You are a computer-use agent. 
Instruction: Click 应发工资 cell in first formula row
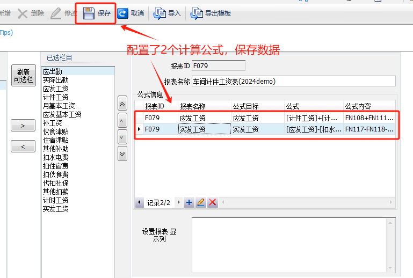(205, 118)
